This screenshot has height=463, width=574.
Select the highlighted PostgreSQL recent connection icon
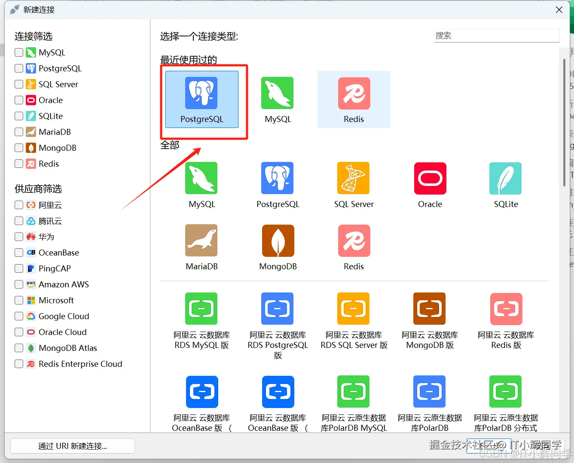click(x=201, y=99)
